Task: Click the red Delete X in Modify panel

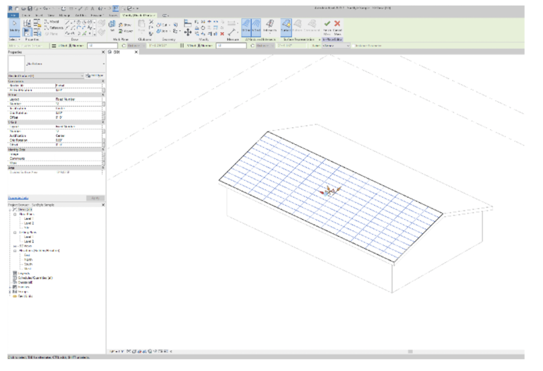Action: (x=222, y=34)
